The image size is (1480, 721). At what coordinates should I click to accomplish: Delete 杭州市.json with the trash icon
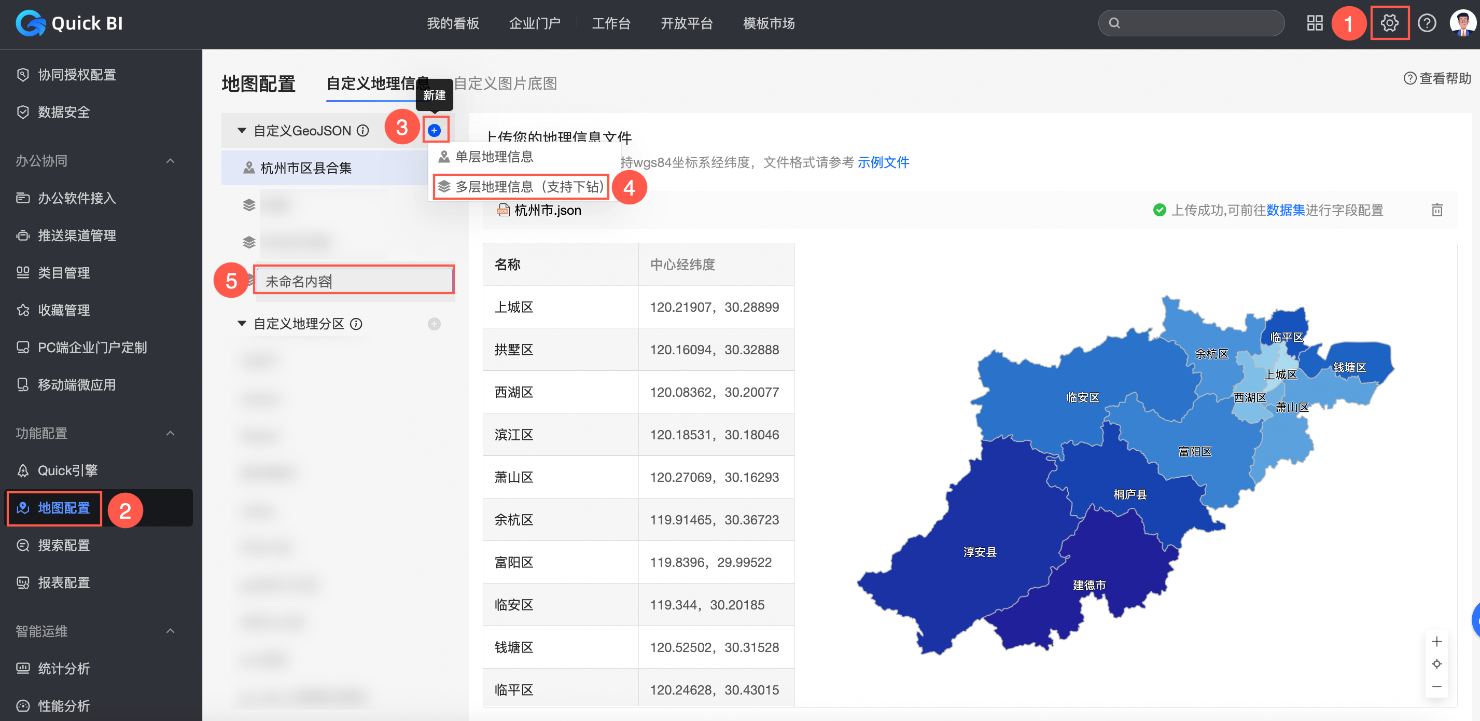[x=1436, y=210]
